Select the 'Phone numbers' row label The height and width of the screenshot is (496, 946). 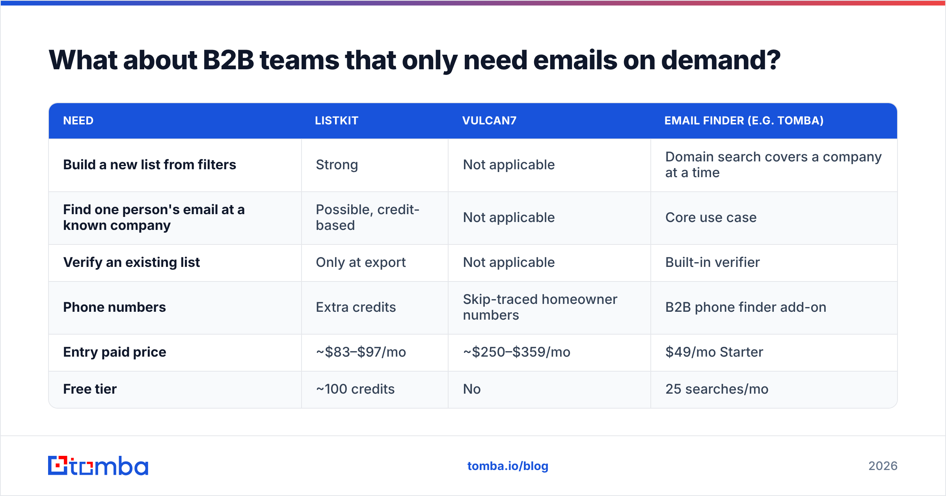pos(115,307)
